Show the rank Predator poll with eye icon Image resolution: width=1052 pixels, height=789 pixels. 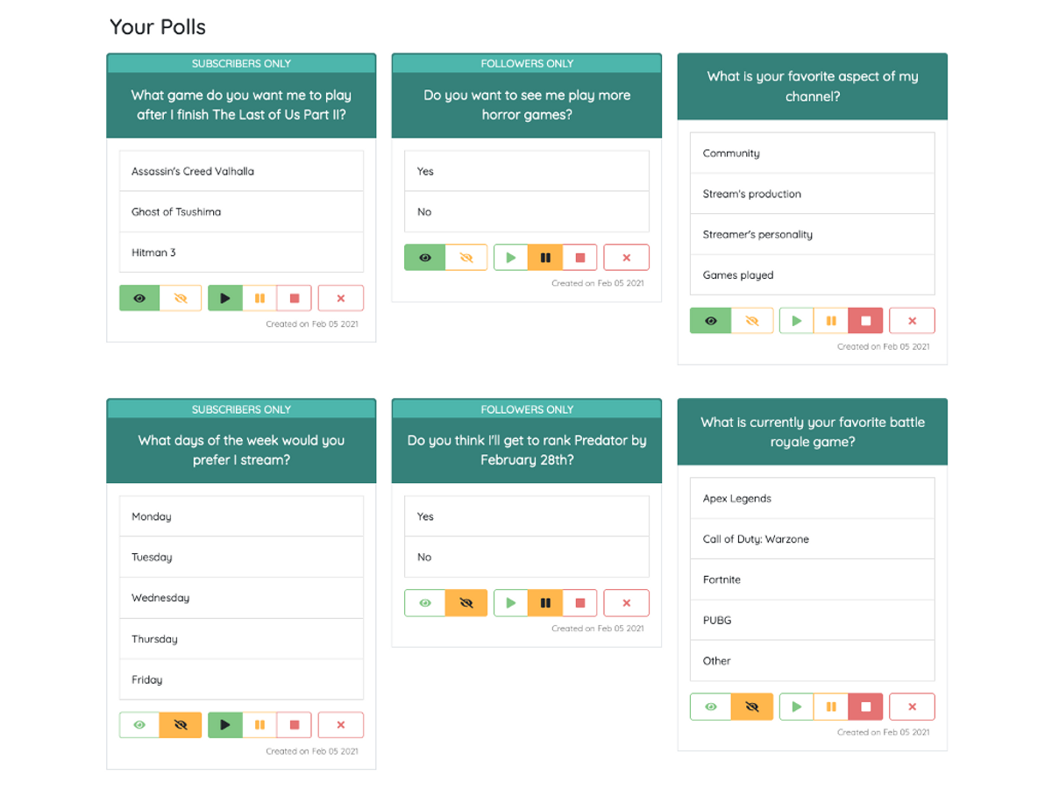coord(425,603)
